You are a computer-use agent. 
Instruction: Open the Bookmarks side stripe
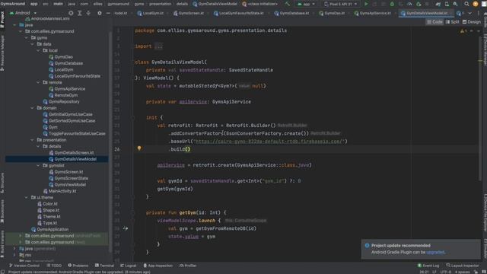pos(2,212)
